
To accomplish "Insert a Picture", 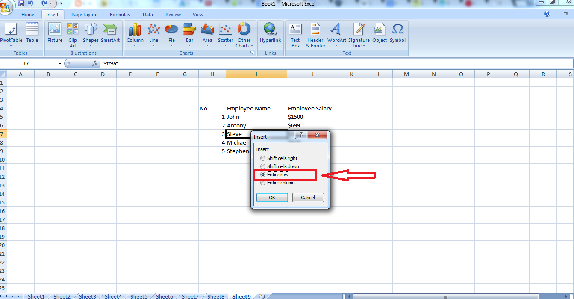I will pyautogui.click(x=55, y=34).
